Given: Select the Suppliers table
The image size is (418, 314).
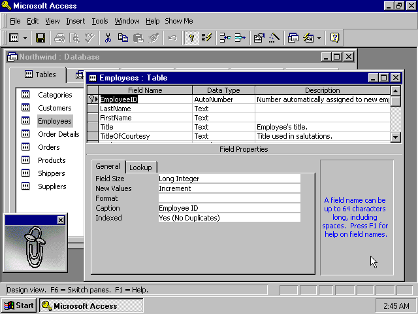Looking at the screenshot, I should pyautogui.click(x=52, y=186).
